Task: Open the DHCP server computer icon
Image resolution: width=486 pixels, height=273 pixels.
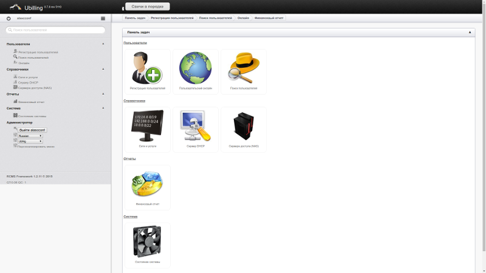Action: point(195,126)
